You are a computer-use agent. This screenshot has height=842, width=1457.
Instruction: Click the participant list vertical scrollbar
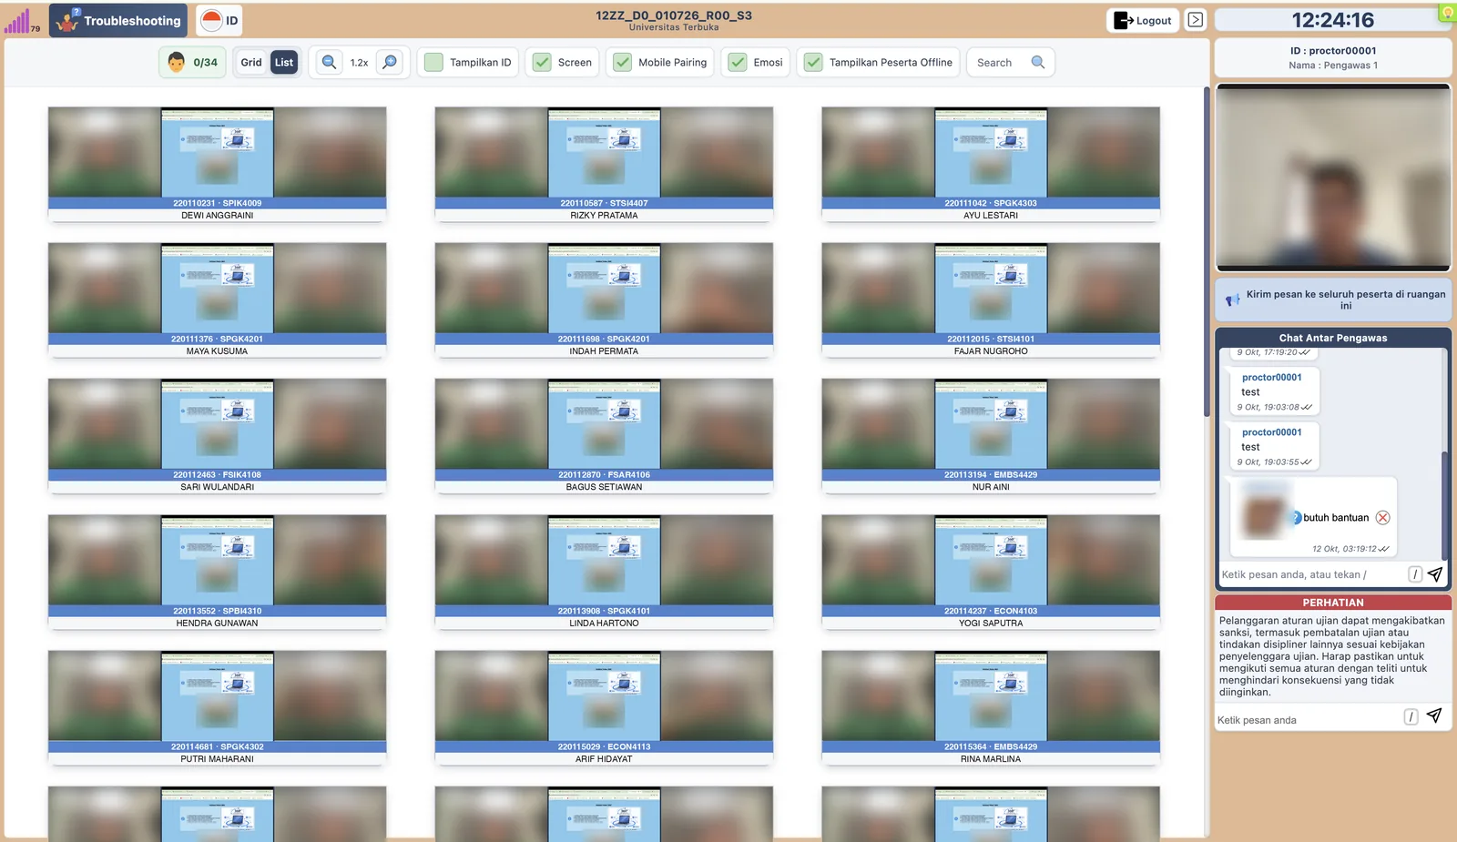(1207, 252)
